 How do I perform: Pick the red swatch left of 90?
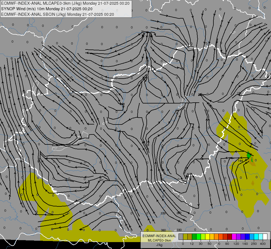[x=225, y=237]
